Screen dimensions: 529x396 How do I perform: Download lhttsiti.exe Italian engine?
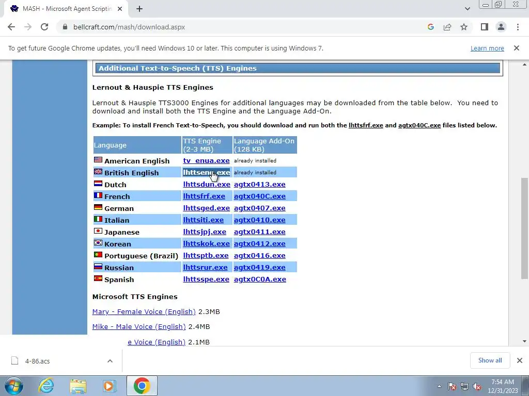pyautogui.click(x=203, y=220)
